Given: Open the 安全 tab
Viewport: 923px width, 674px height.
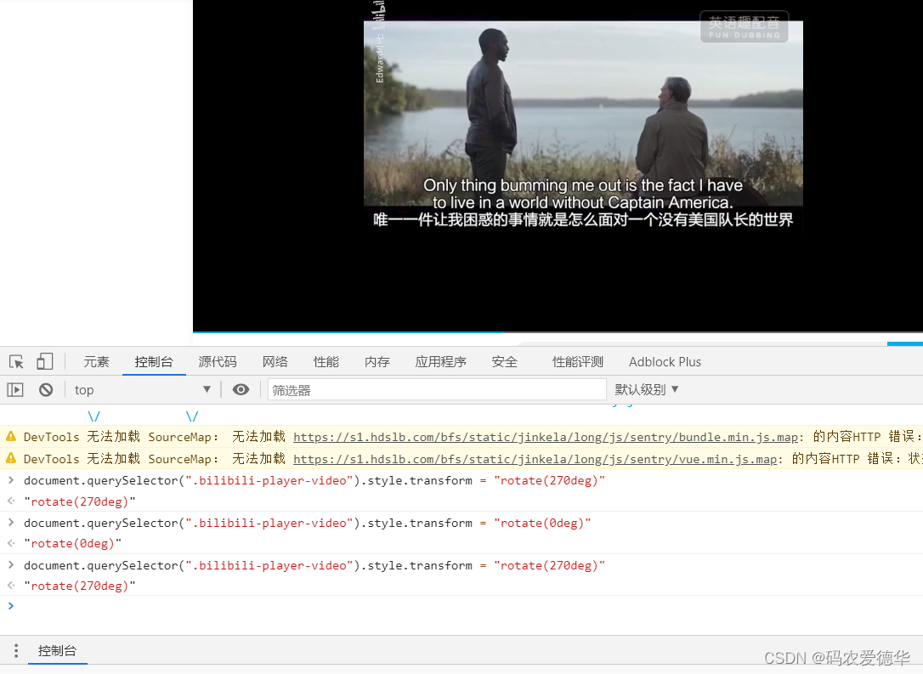Looking at the screenshot, I should pos(505,361).
